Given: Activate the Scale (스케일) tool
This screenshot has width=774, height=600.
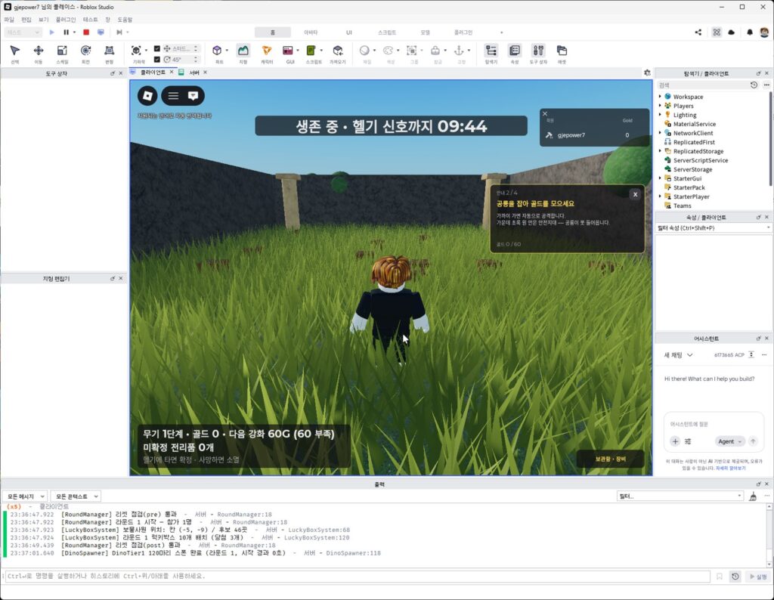Looking at the screenshot, I should [62, 54].
